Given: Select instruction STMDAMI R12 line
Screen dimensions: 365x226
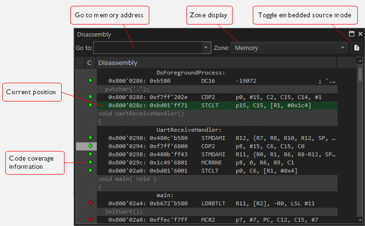Looking at the screenshot, I should click(x=217, y=138).
